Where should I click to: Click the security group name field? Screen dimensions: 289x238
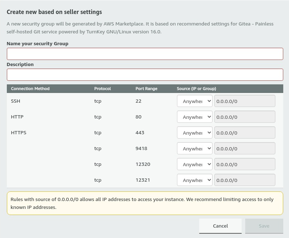tap(145, 54)
